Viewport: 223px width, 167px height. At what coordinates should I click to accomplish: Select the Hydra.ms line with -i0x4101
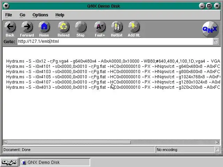(113, 66)
